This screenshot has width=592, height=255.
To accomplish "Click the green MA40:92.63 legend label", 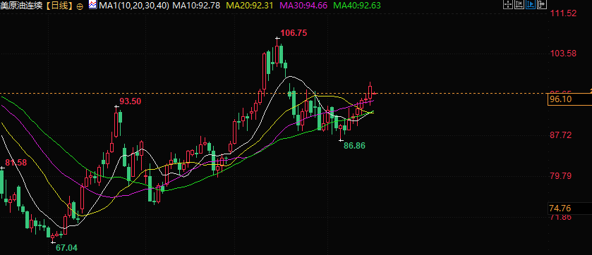I will (357, 6).
